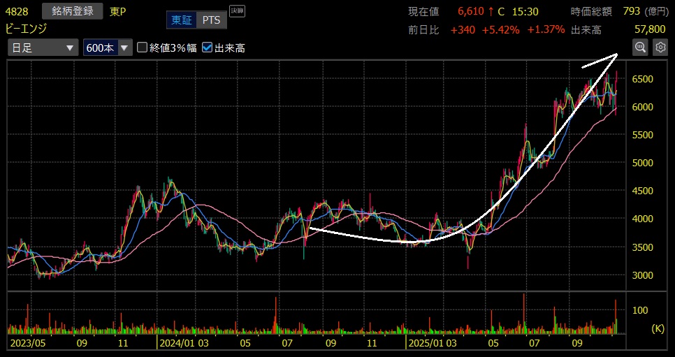Open chart settings via the gear icon
Image resolution: width=675 pixels, height=357 pixels.
[x=660, y=48]
